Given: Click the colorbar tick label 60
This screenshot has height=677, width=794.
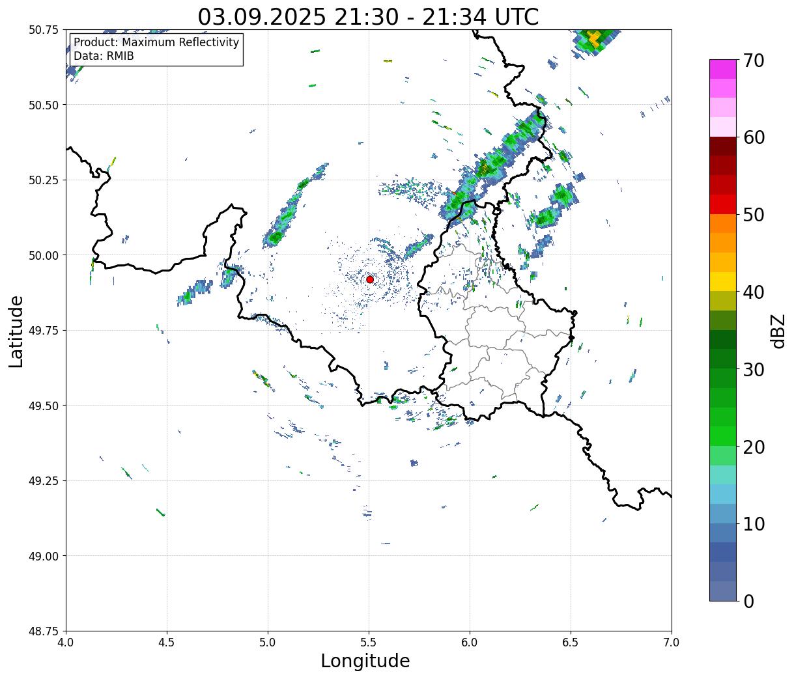Looking at the screenshot, I should pos(754,137).
